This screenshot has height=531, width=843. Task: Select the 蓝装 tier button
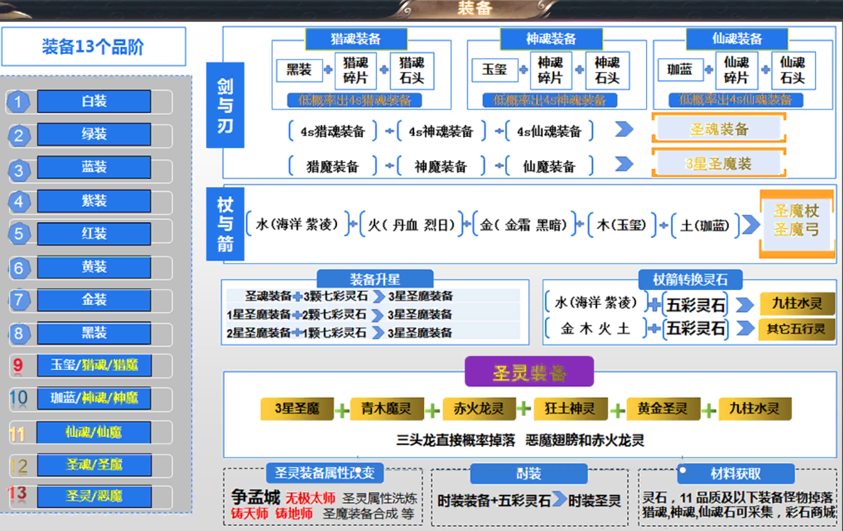(94, 167)
